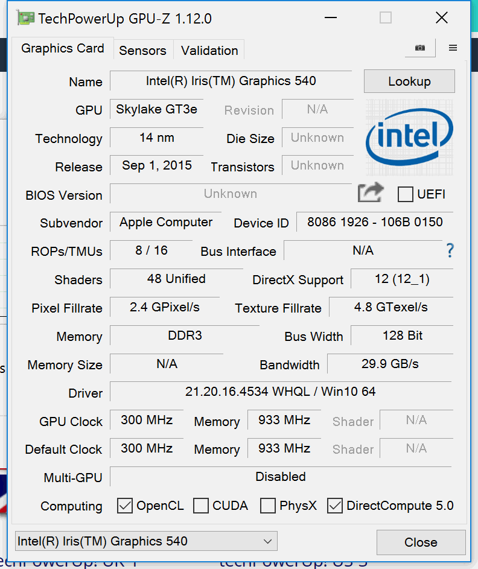Click the BIOS share/export arrow icon

371,193
